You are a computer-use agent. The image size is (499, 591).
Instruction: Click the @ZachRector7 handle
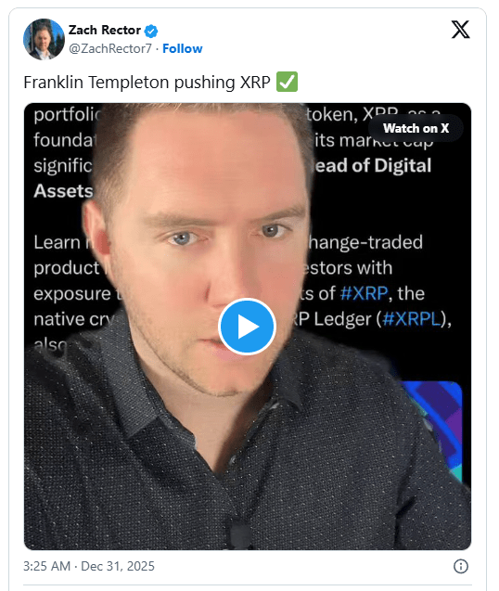tap(110, 48)
